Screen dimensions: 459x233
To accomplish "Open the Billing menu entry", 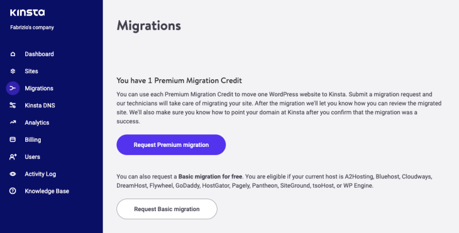I will [x=33, y=139].
